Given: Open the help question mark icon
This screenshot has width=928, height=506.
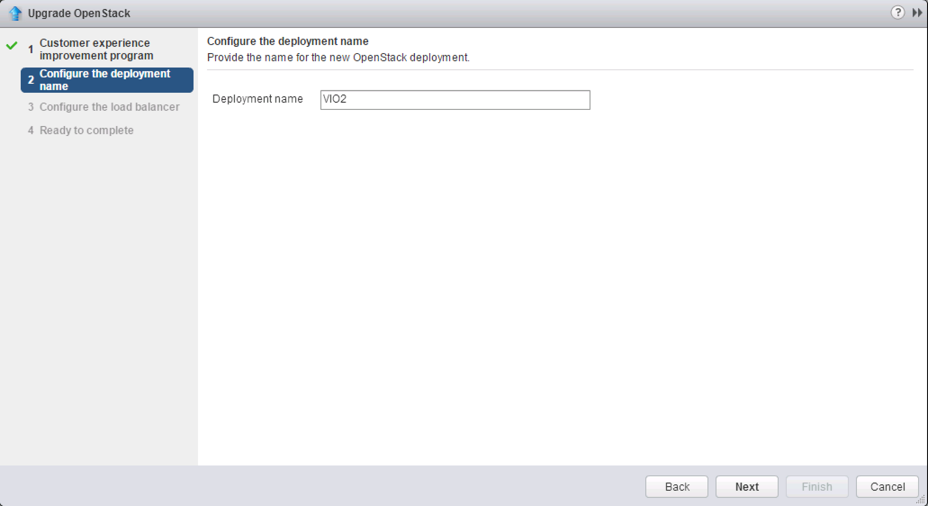Looking at the screenshot, I should pyautogui.click(x=897, y=13).
